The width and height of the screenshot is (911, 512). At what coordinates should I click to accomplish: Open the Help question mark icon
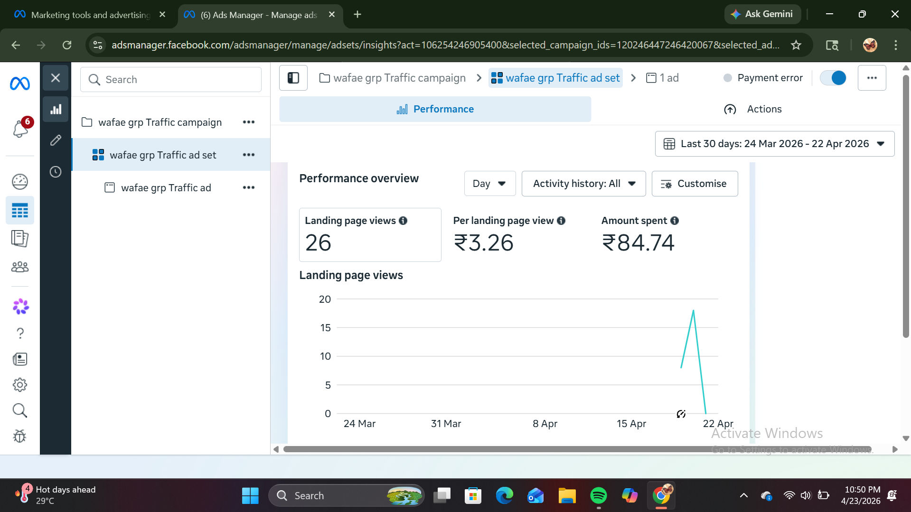pos(20,334)
